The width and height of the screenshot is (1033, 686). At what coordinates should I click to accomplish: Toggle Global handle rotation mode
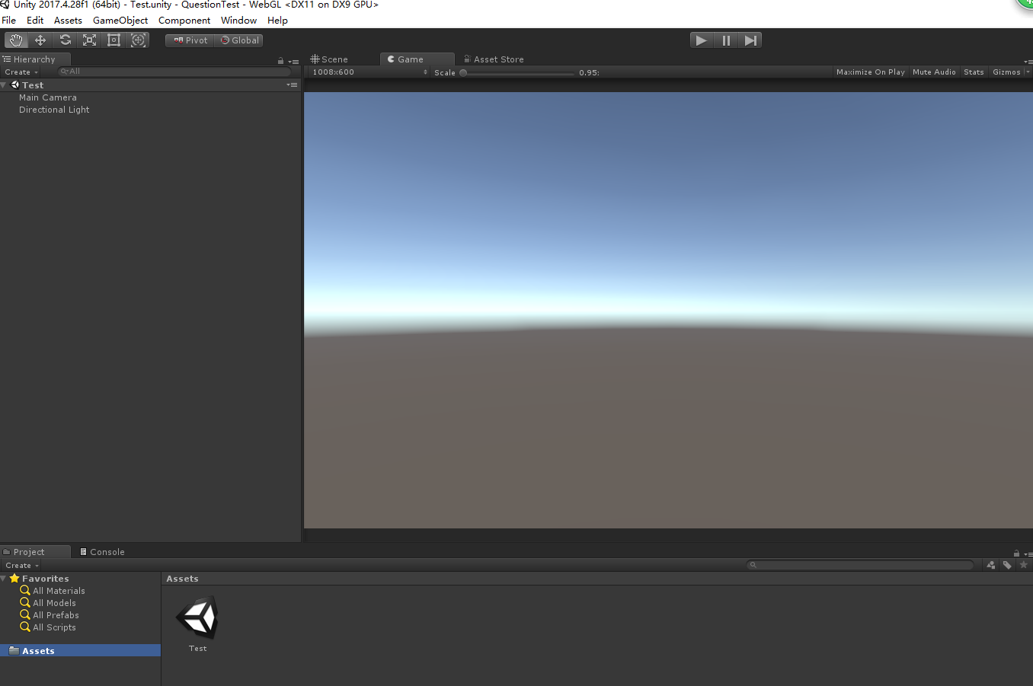tap(239, 40)
